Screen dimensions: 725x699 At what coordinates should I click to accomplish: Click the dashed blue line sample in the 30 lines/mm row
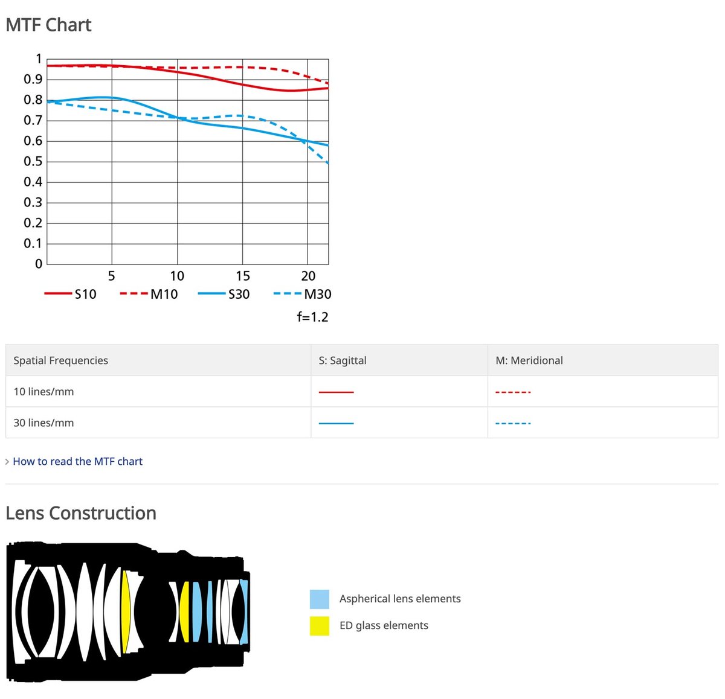(513, 423)
